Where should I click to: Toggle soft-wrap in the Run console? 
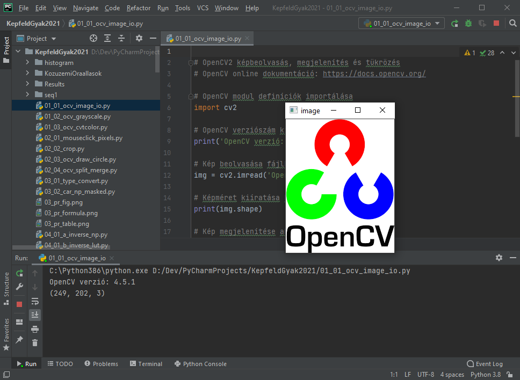(35, 301)
